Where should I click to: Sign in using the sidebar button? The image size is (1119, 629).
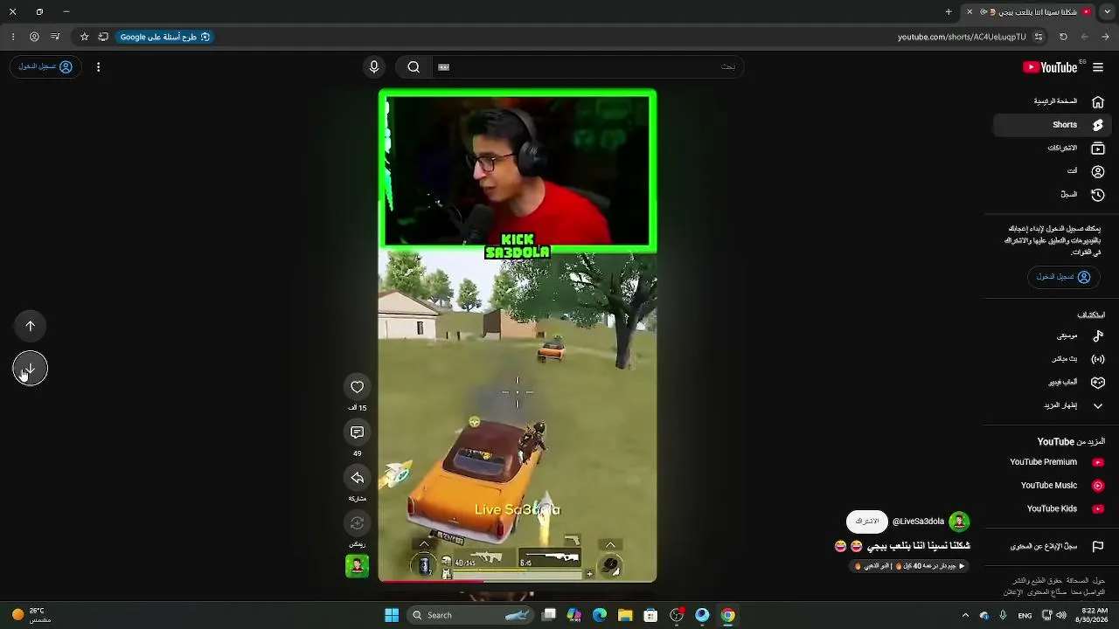point(1063,277)
